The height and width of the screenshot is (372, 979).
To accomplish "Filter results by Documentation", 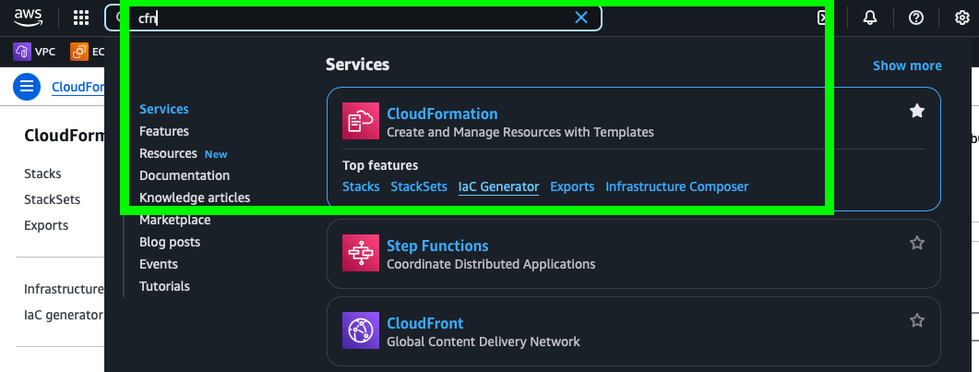I will point(185,175).
